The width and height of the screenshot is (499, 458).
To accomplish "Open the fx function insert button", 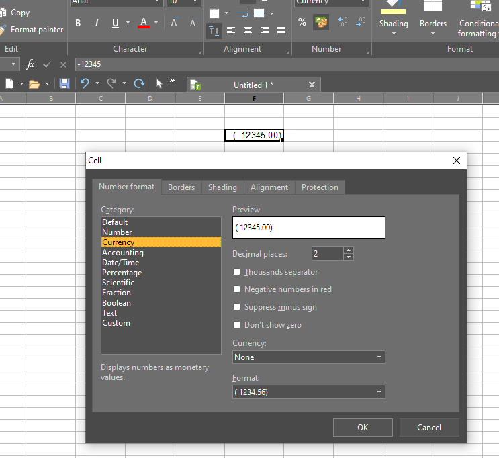I will point(30,64).
